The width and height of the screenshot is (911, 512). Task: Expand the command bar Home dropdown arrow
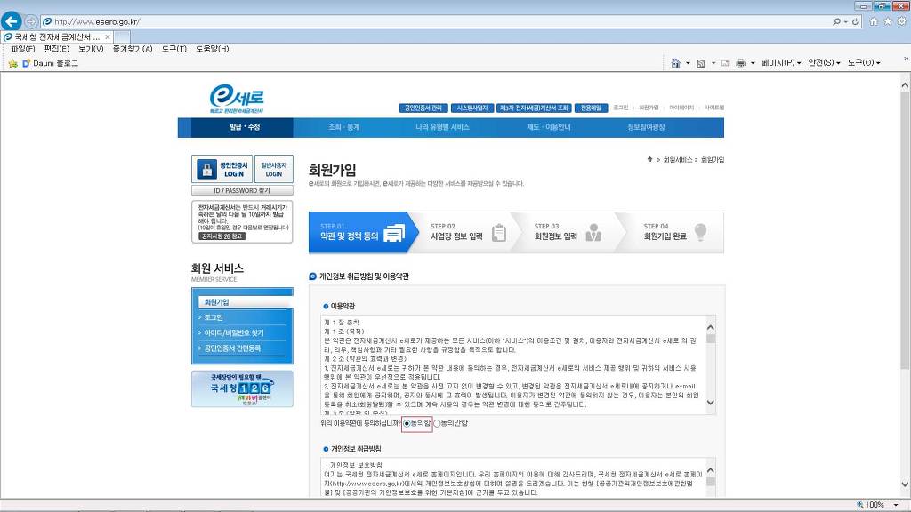(688, 63)
